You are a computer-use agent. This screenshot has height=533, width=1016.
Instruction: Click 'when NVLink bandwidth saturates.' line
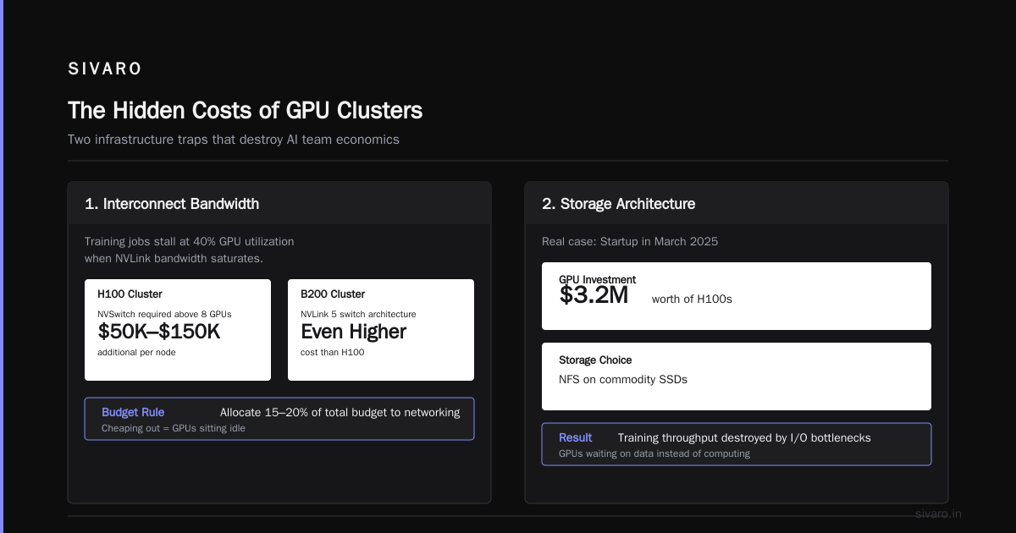[174, 258]
